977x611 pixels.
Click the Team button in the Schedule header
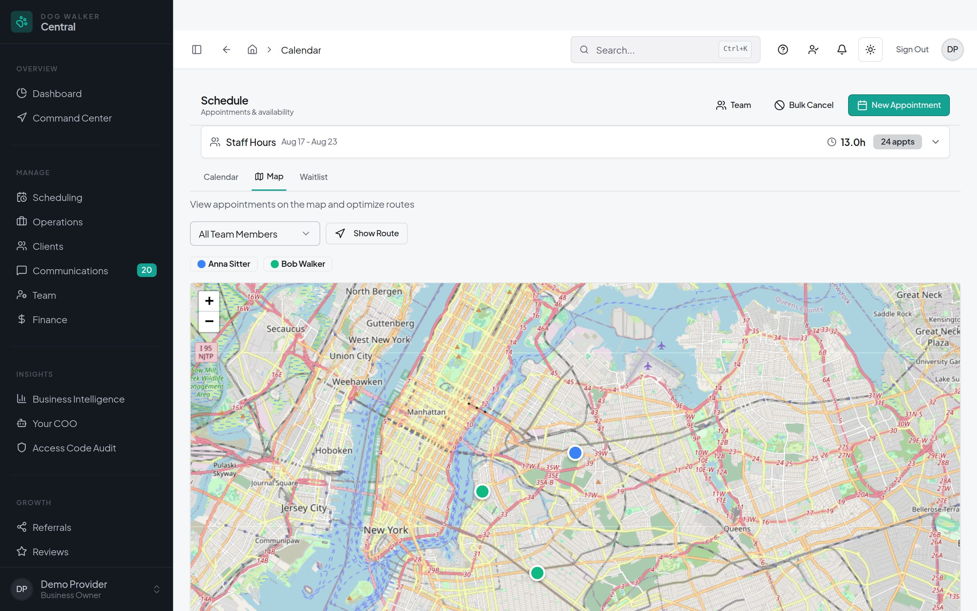click(733, 105)
